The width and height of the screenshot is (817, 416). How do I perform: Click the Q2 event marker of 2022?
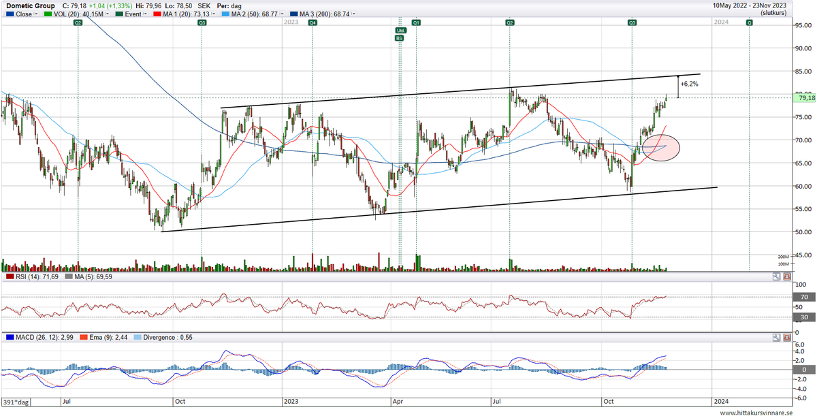pyautogui.click(x=78, y=22)
